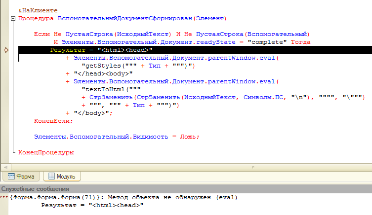The width and height of the screenshot is (372, 215).
Task: Click the 'Если Не ПустаяСтрока(ИсходныйТекст)' line
Action: click(x=172, y=35)
